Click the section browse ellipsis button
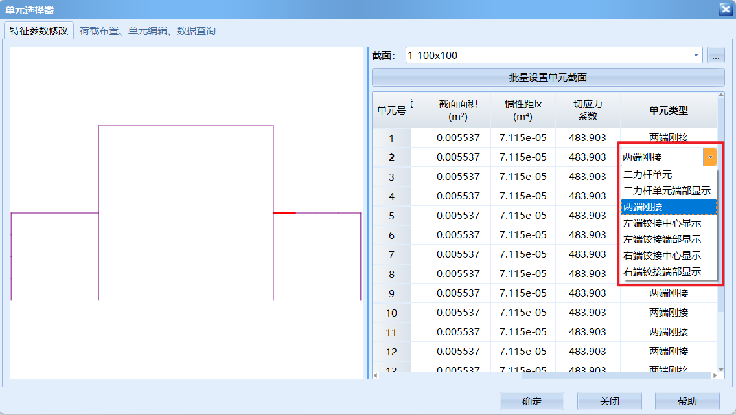Viewport: 736px width, 415px height. pos(716,56)
